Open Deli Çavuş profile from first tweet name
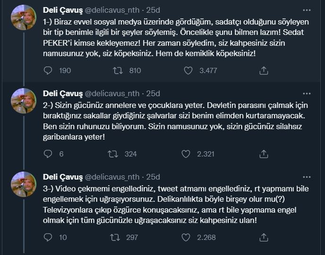This screenshot has width=325, height=255. click(62, 10)
